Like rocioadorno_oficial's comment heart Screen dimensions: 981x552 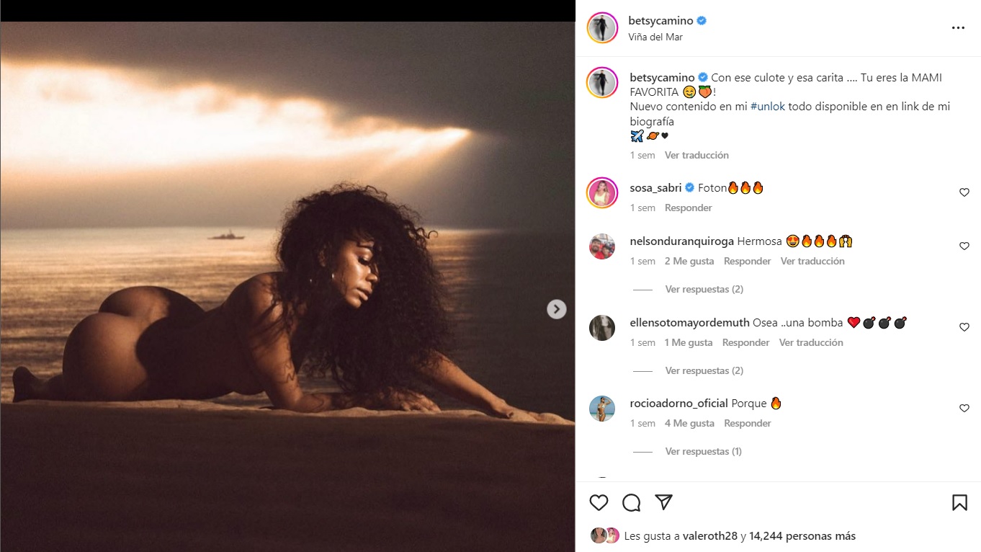click(964, 409)
